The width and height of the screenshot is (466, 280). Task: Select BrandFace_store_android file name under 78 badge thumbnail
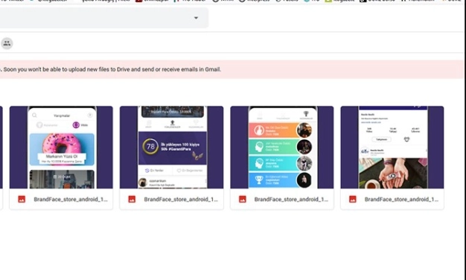[181, 200]
